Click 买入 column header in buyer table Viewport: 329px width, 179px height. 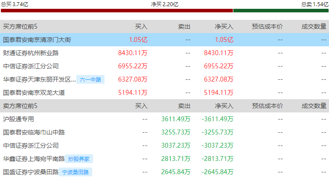[x=141, y=26]
